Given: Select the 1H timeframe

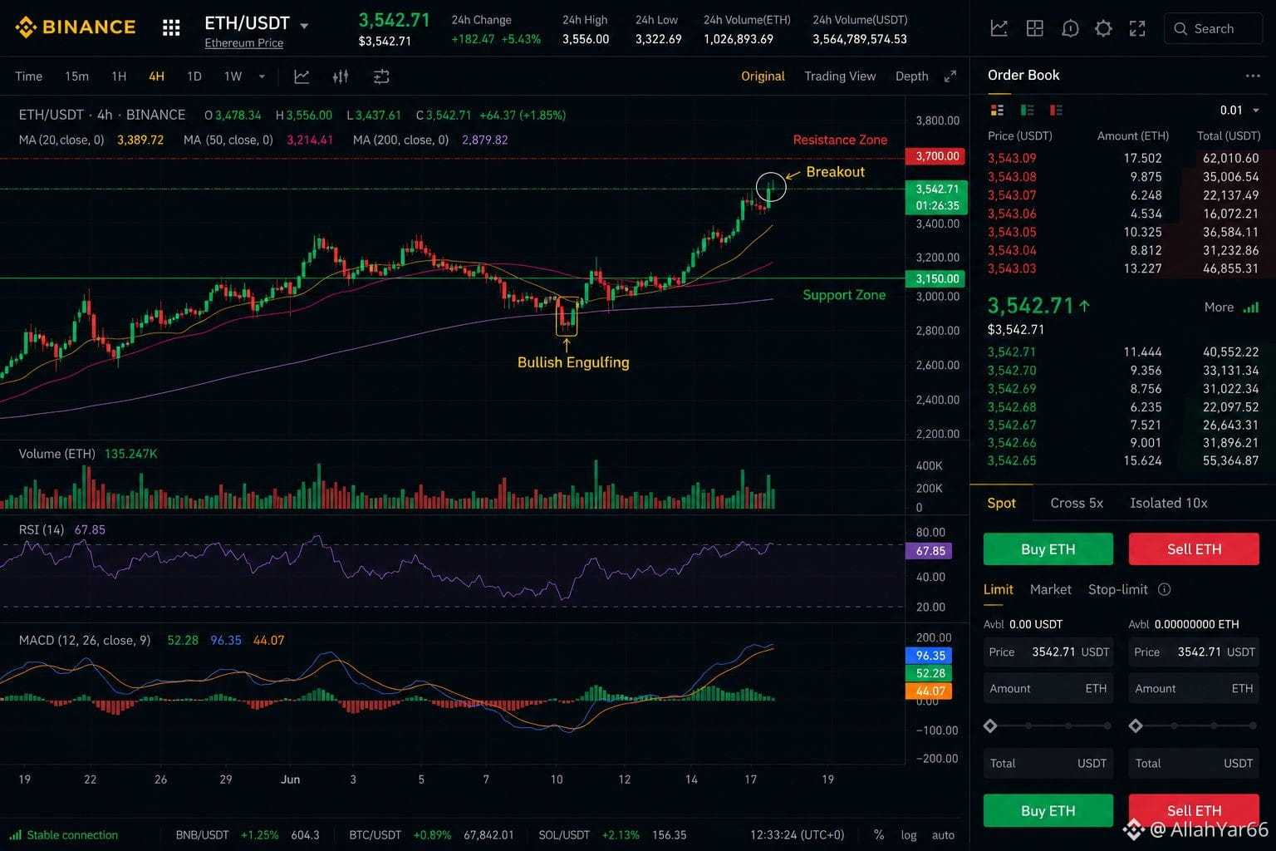Looking at the screenshot, I should (x=119, y=76).
